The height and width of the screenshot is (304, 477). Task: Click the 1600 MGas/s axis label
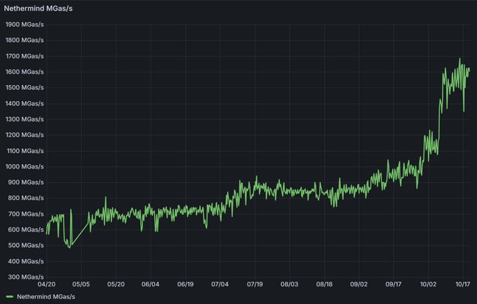tap(25, 72)
